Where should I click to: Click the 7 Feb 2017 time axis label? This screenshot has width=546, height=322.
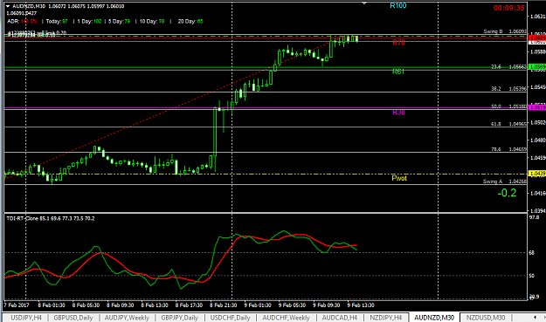[x=17, y=305]
